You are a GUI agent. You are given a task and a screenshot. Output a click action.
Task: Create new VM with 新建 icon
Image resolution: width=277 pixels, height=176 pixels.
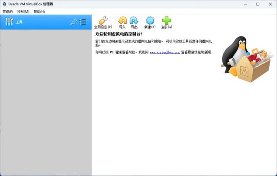click(150, 20)
